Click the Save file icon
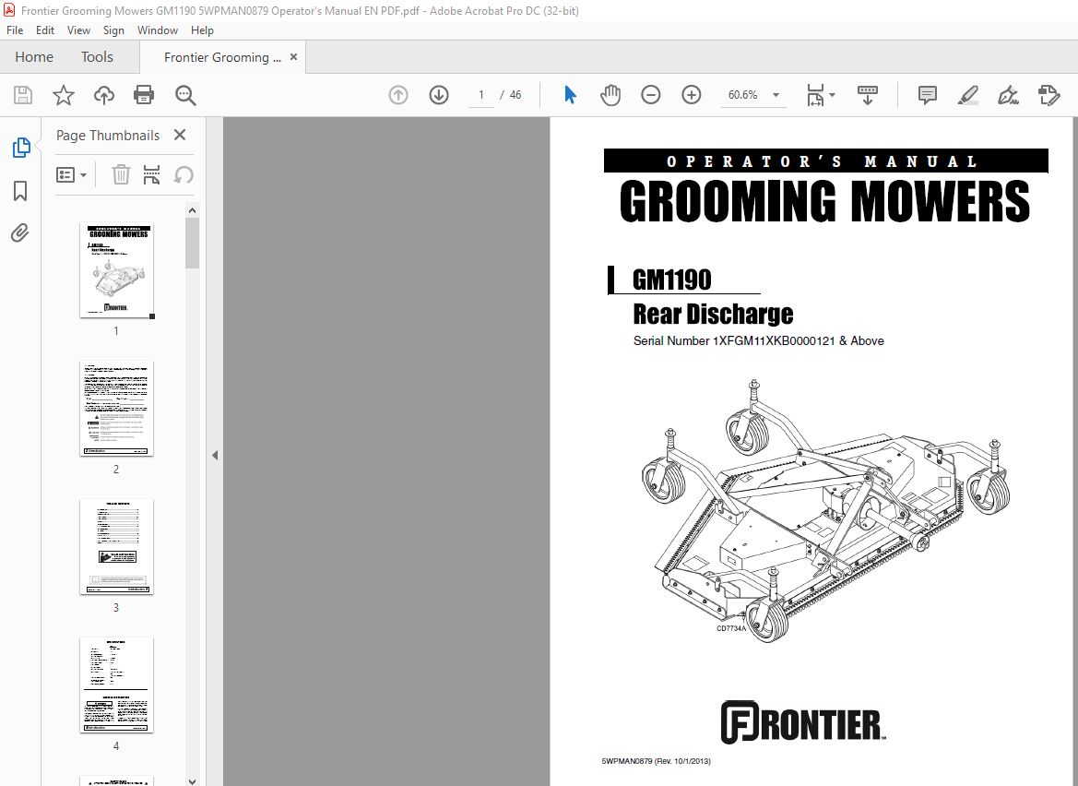This screenshot has height=786, width=1078. tap(23, 95)
